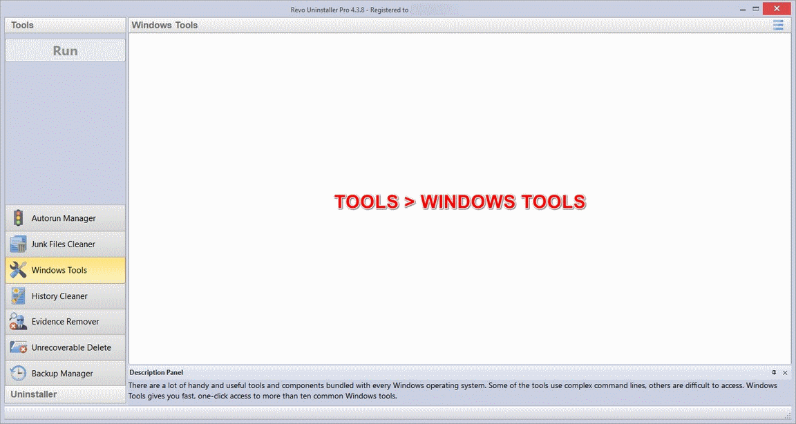Click the window resize grip in status bar

[788, 416]
